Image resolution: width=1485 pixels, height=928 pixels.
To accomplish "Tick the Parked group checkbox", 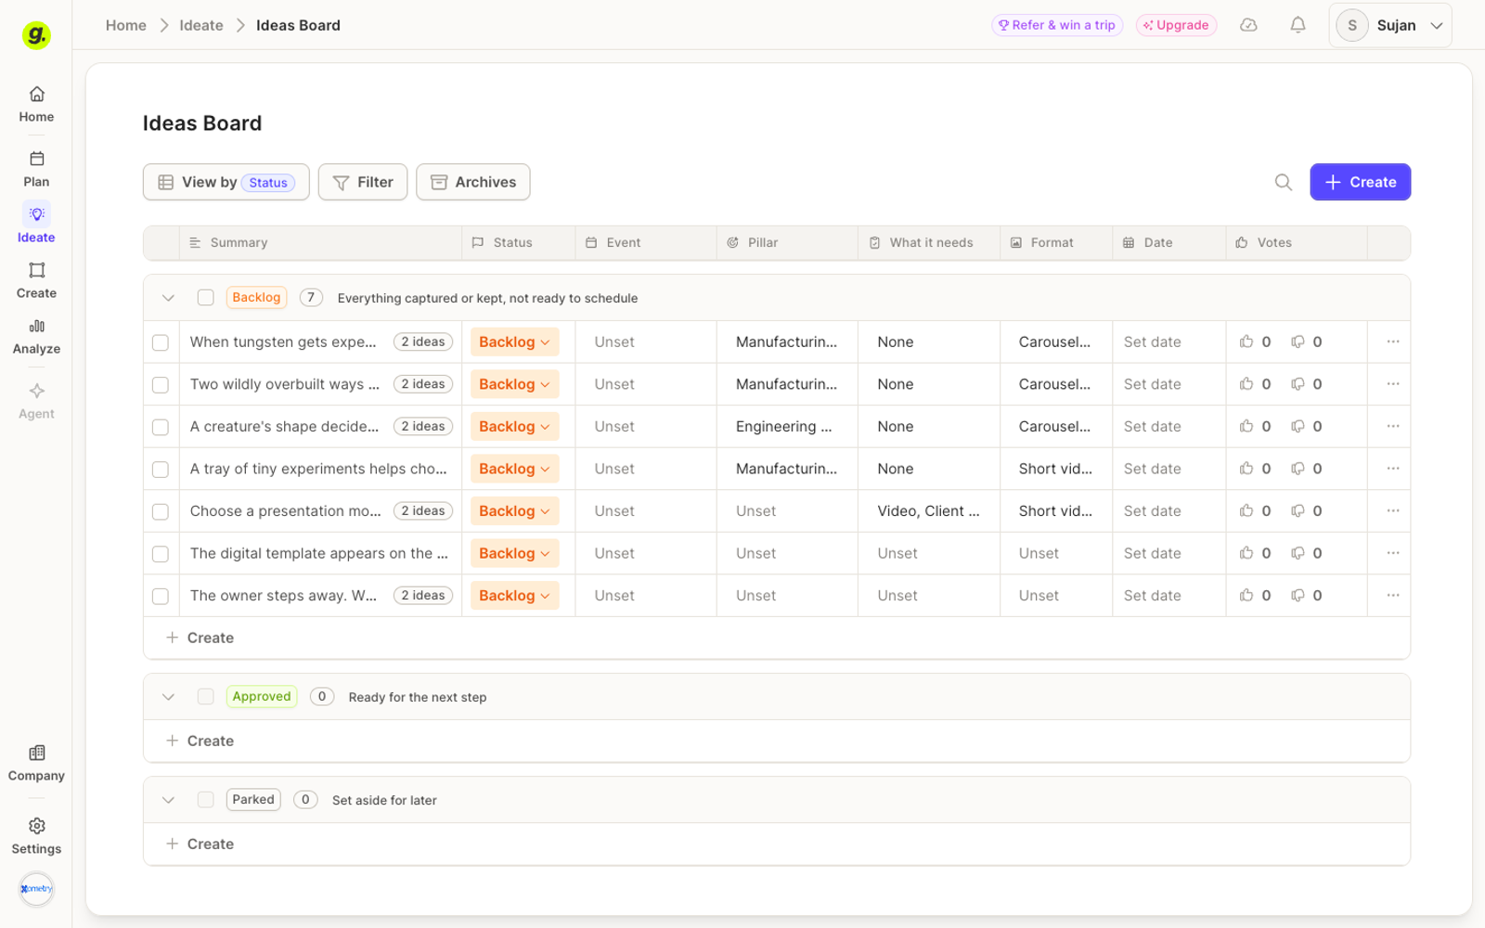I will tap(206, 800).
